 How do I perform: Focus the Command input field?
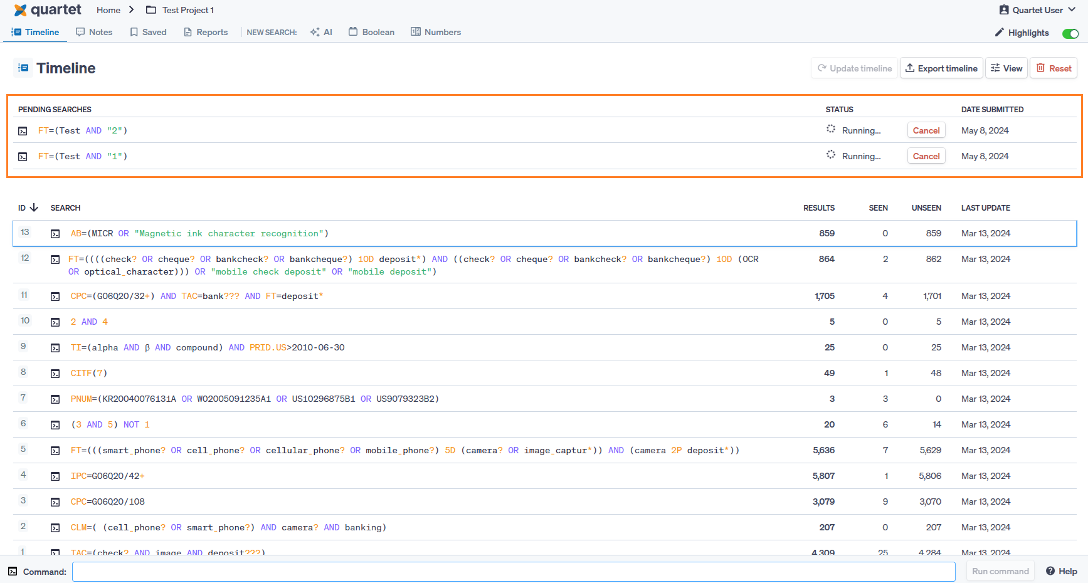point(514,571)
